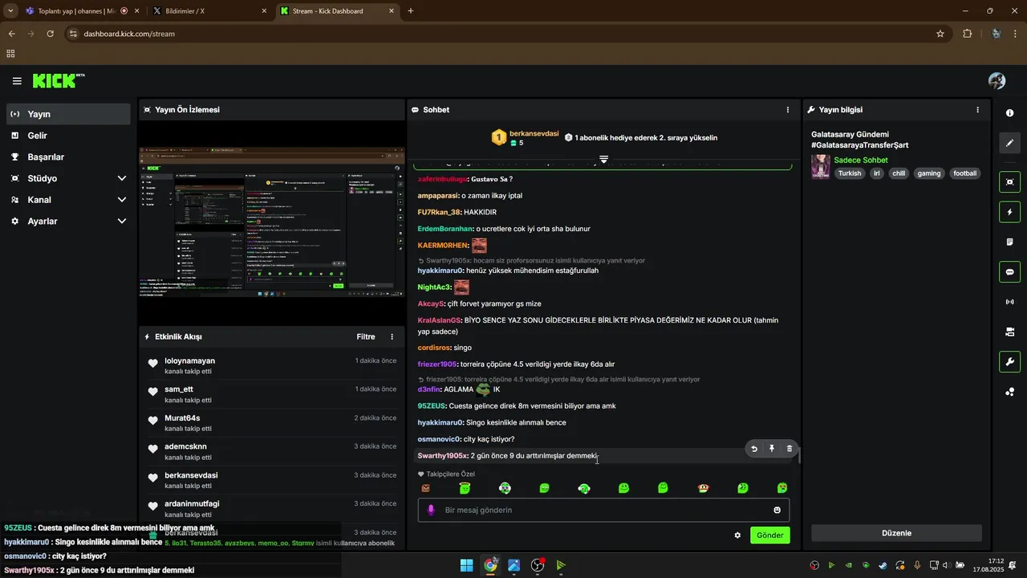Pin the Swarthy1905x chat message
The width and height of the screenshot is (1027, 578).
click(772, 449)
